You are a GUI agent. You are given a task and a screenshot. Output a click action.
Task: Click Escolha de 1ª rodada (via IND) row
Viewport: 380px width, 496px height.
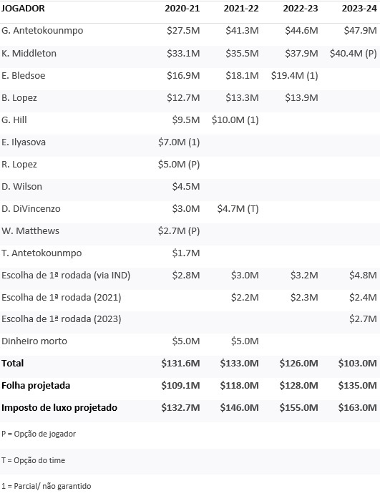190,276
